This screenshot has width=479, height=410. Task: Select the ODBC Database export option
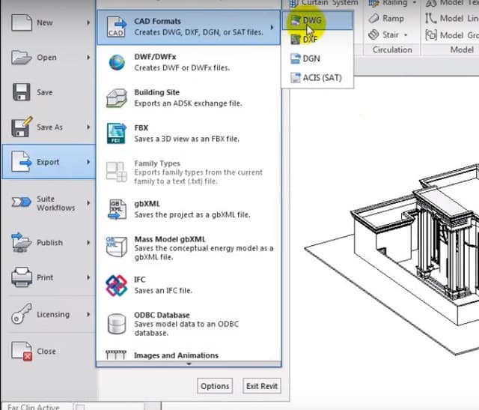pos(189,324)
